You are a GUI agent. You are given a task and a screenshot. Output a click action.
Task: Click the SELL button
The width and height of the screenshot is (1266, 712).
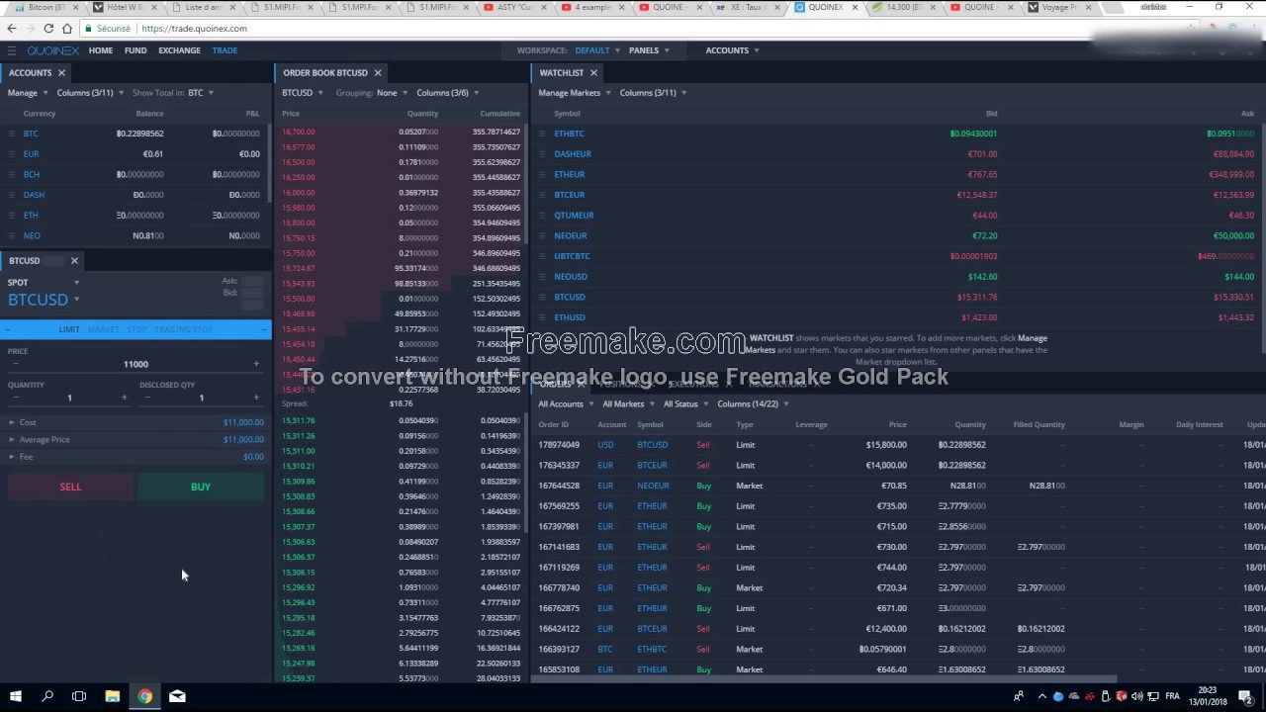pos(70,487)
